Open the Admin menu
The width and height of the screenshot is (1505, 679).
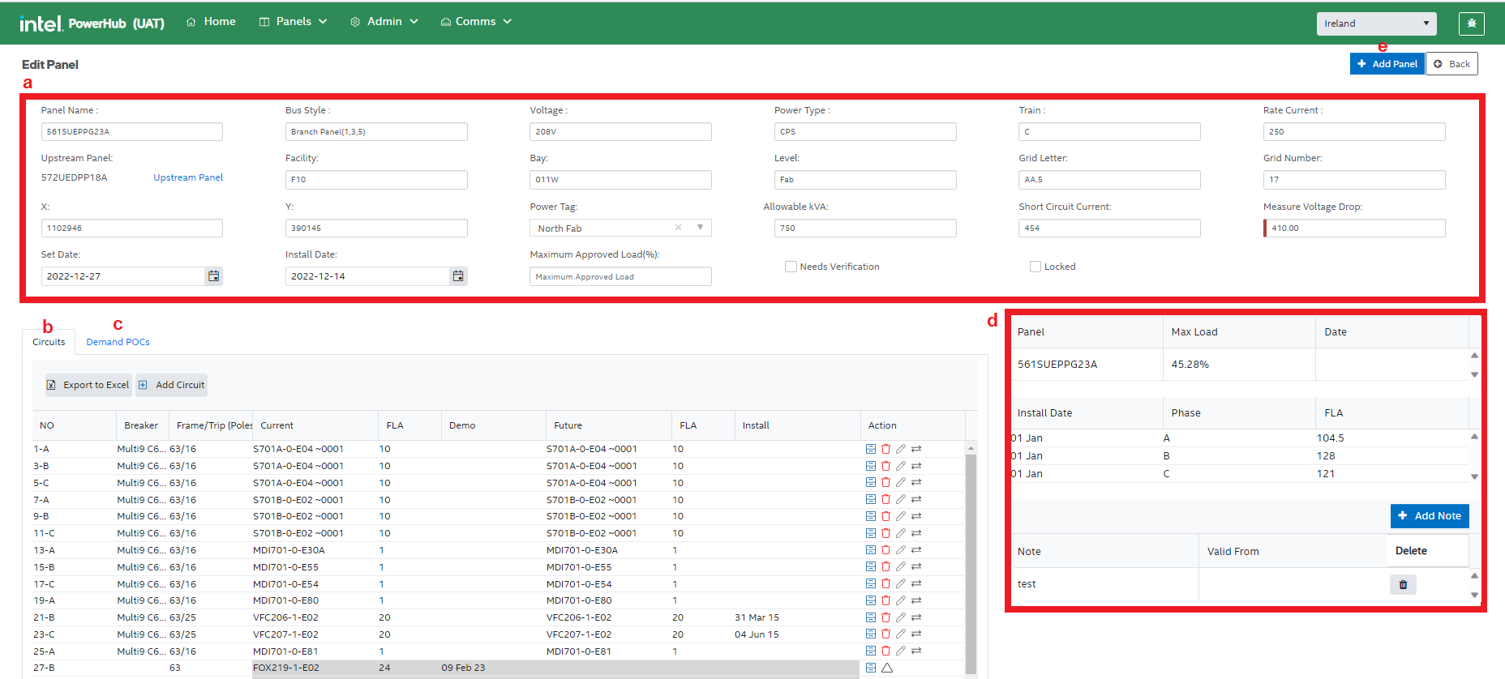384,22
